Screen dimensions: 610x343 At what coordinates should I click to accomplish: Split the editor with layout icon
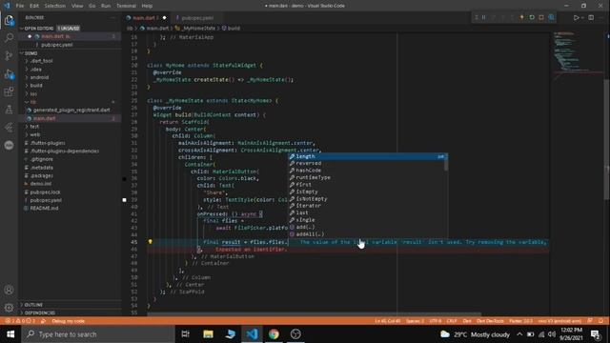[591, 17]
